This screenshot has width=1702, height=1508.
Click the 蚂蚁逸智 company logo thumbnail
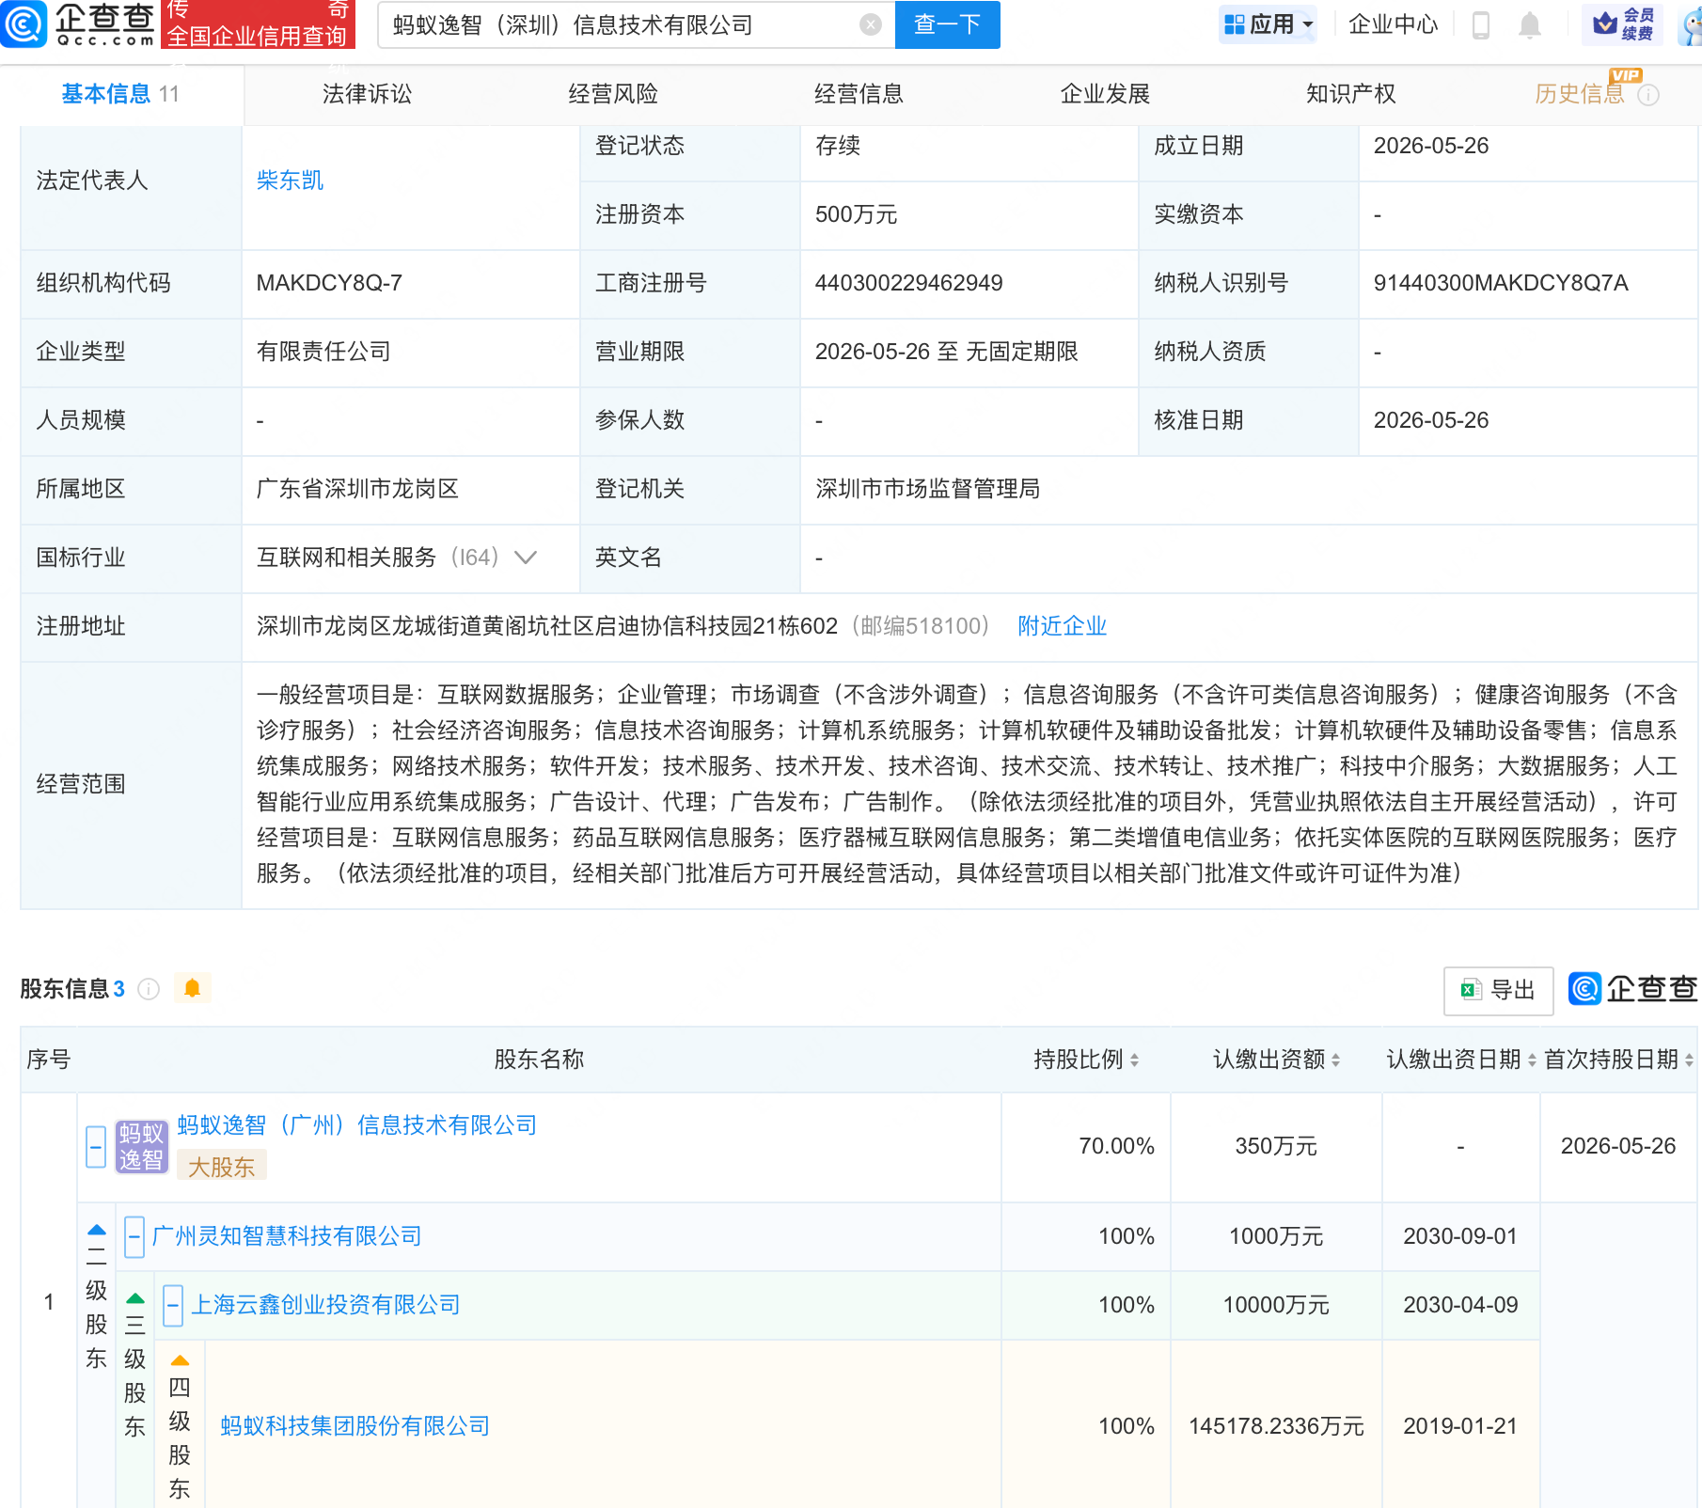click(141, 1146)
